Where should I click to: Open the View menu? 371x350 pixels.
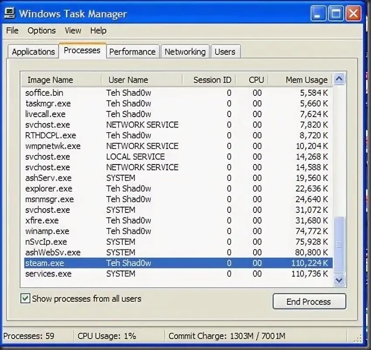(x=73, y=30)
